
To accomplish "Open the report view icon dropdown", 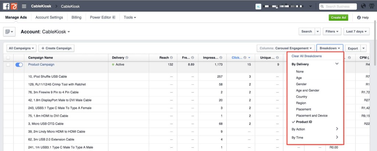I will pos(9,32).
